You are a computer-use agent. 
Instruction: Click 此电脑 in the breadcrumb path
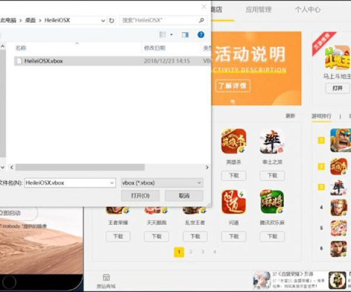tap(8, 20)
